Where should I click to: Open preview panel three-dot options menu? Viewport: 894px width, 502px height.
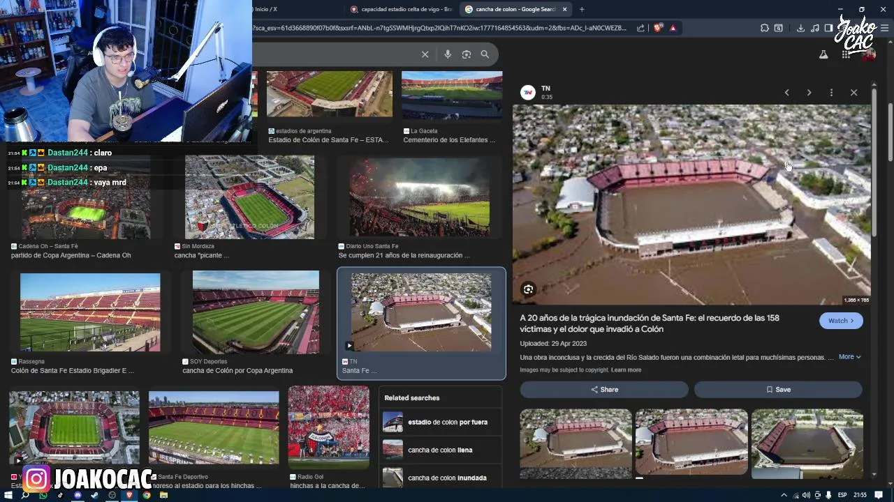tap(831, 92)
